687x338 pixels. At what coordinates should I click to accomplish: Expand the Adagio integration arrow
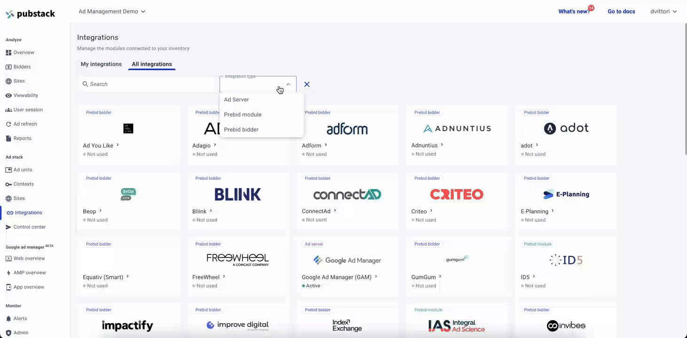pos(215,145)
